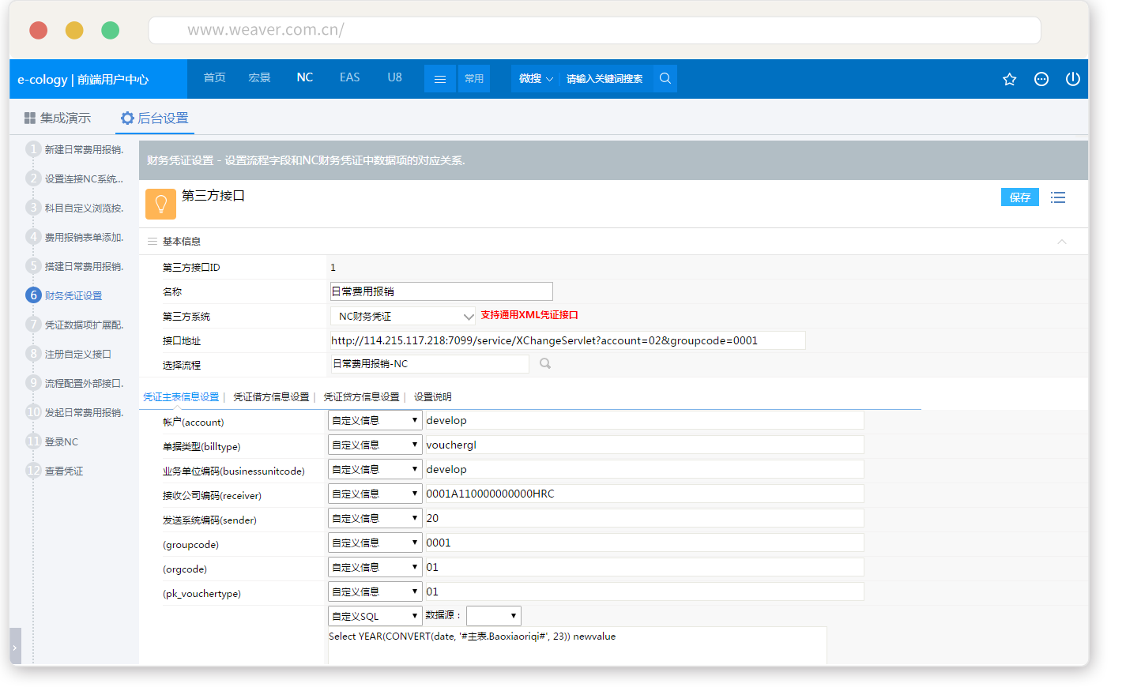This screenshot has height=691, width=1126.
Task: Click the 接口地址 URL input field
Action: (x=567, y=340)
